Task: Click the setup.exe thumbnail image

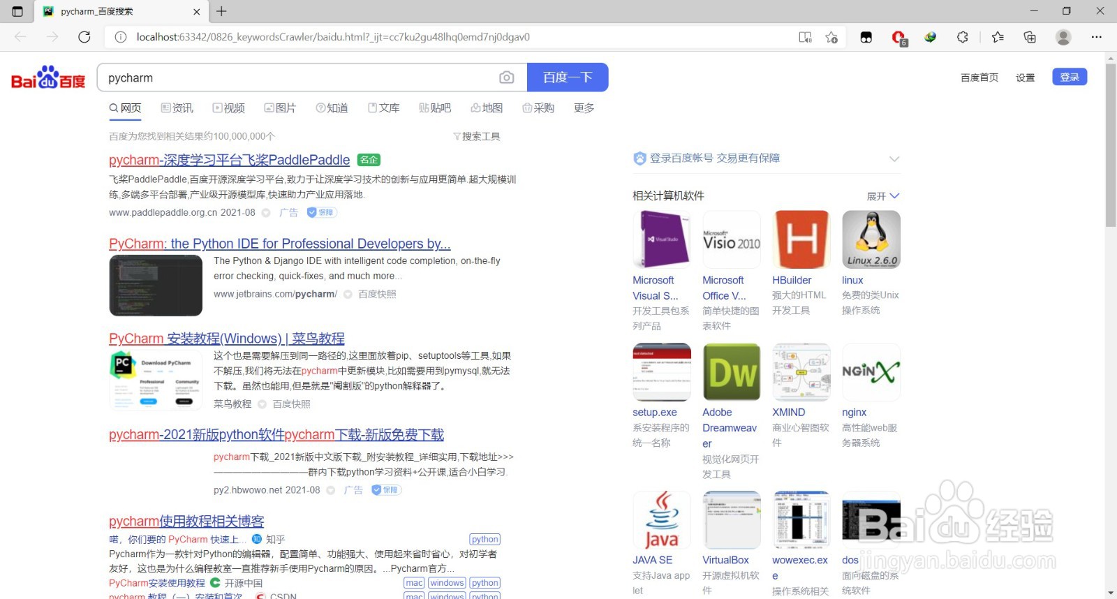Action: click(662, 372)
